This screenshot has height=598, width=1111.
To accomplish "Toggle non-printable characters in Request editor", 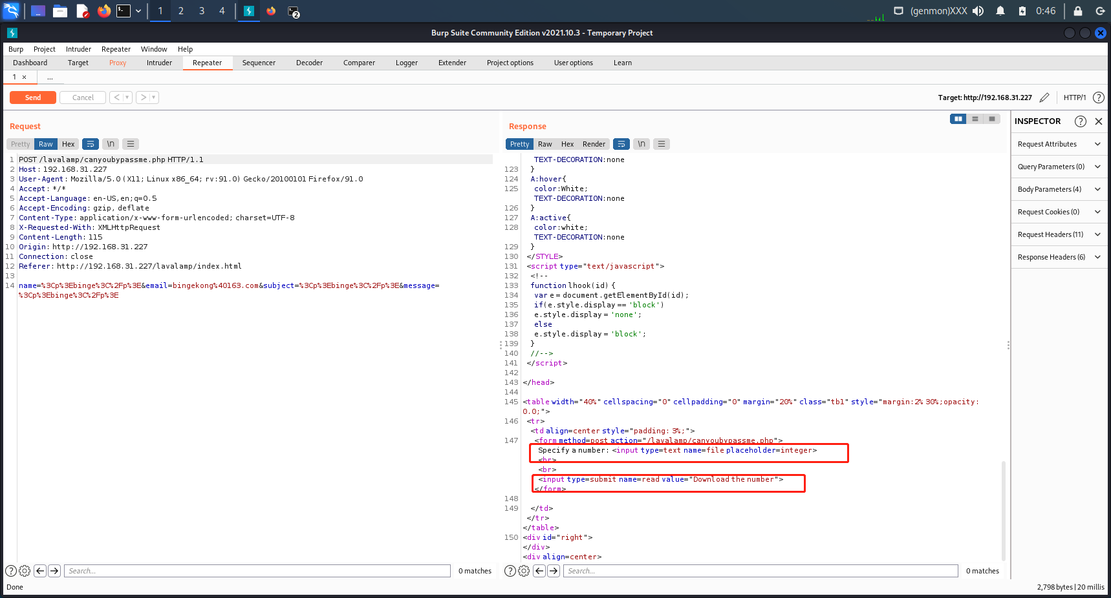I will click(x=111, y=144).
